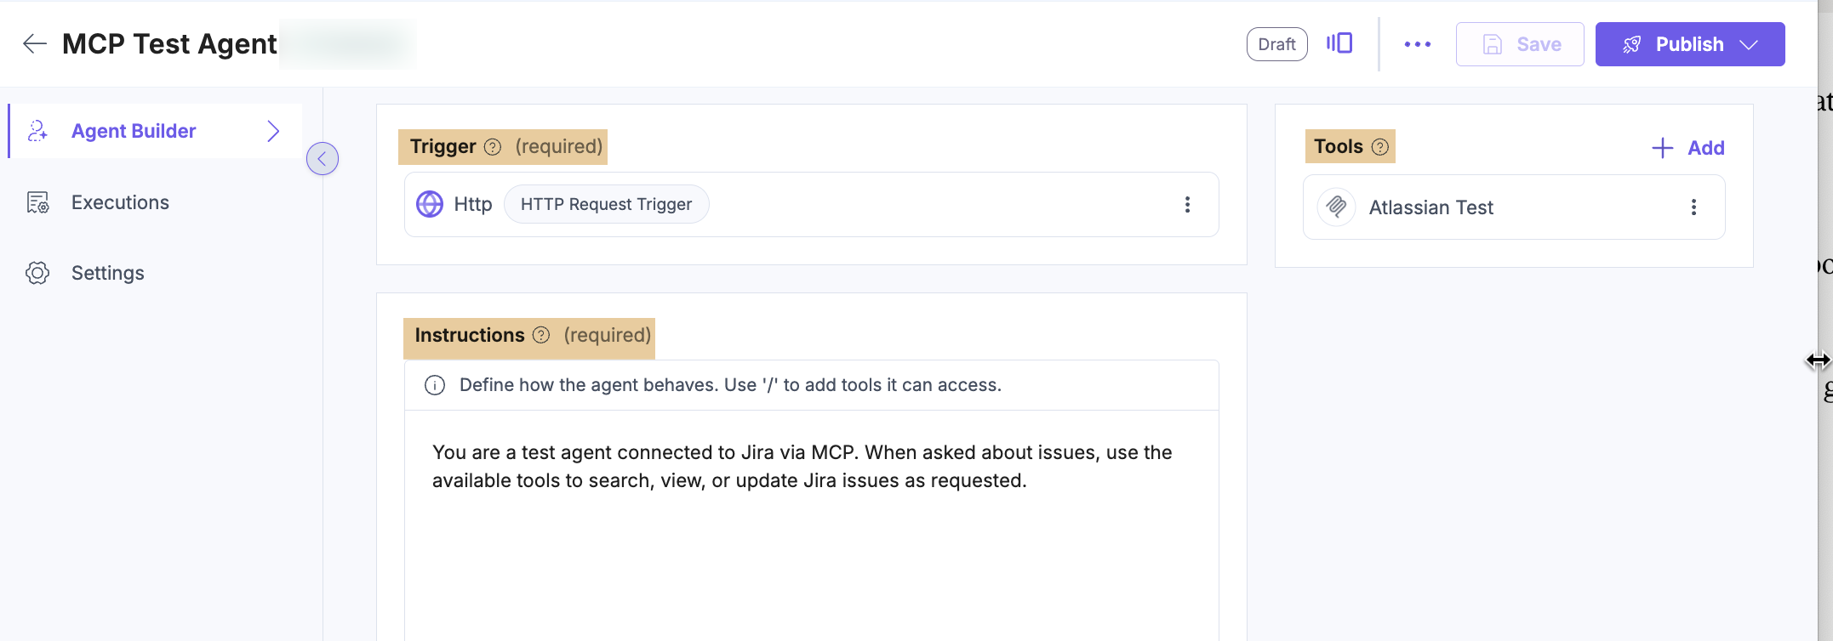Viewport: 1833px width, 641px height.
Task: Open the three-dot more options menu
Action: click(1418, 44)
